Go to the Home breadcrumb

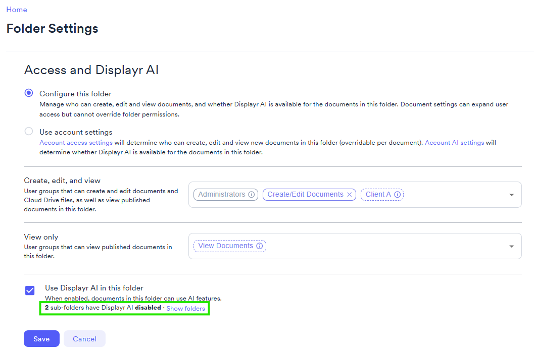[x=17, y=10]
